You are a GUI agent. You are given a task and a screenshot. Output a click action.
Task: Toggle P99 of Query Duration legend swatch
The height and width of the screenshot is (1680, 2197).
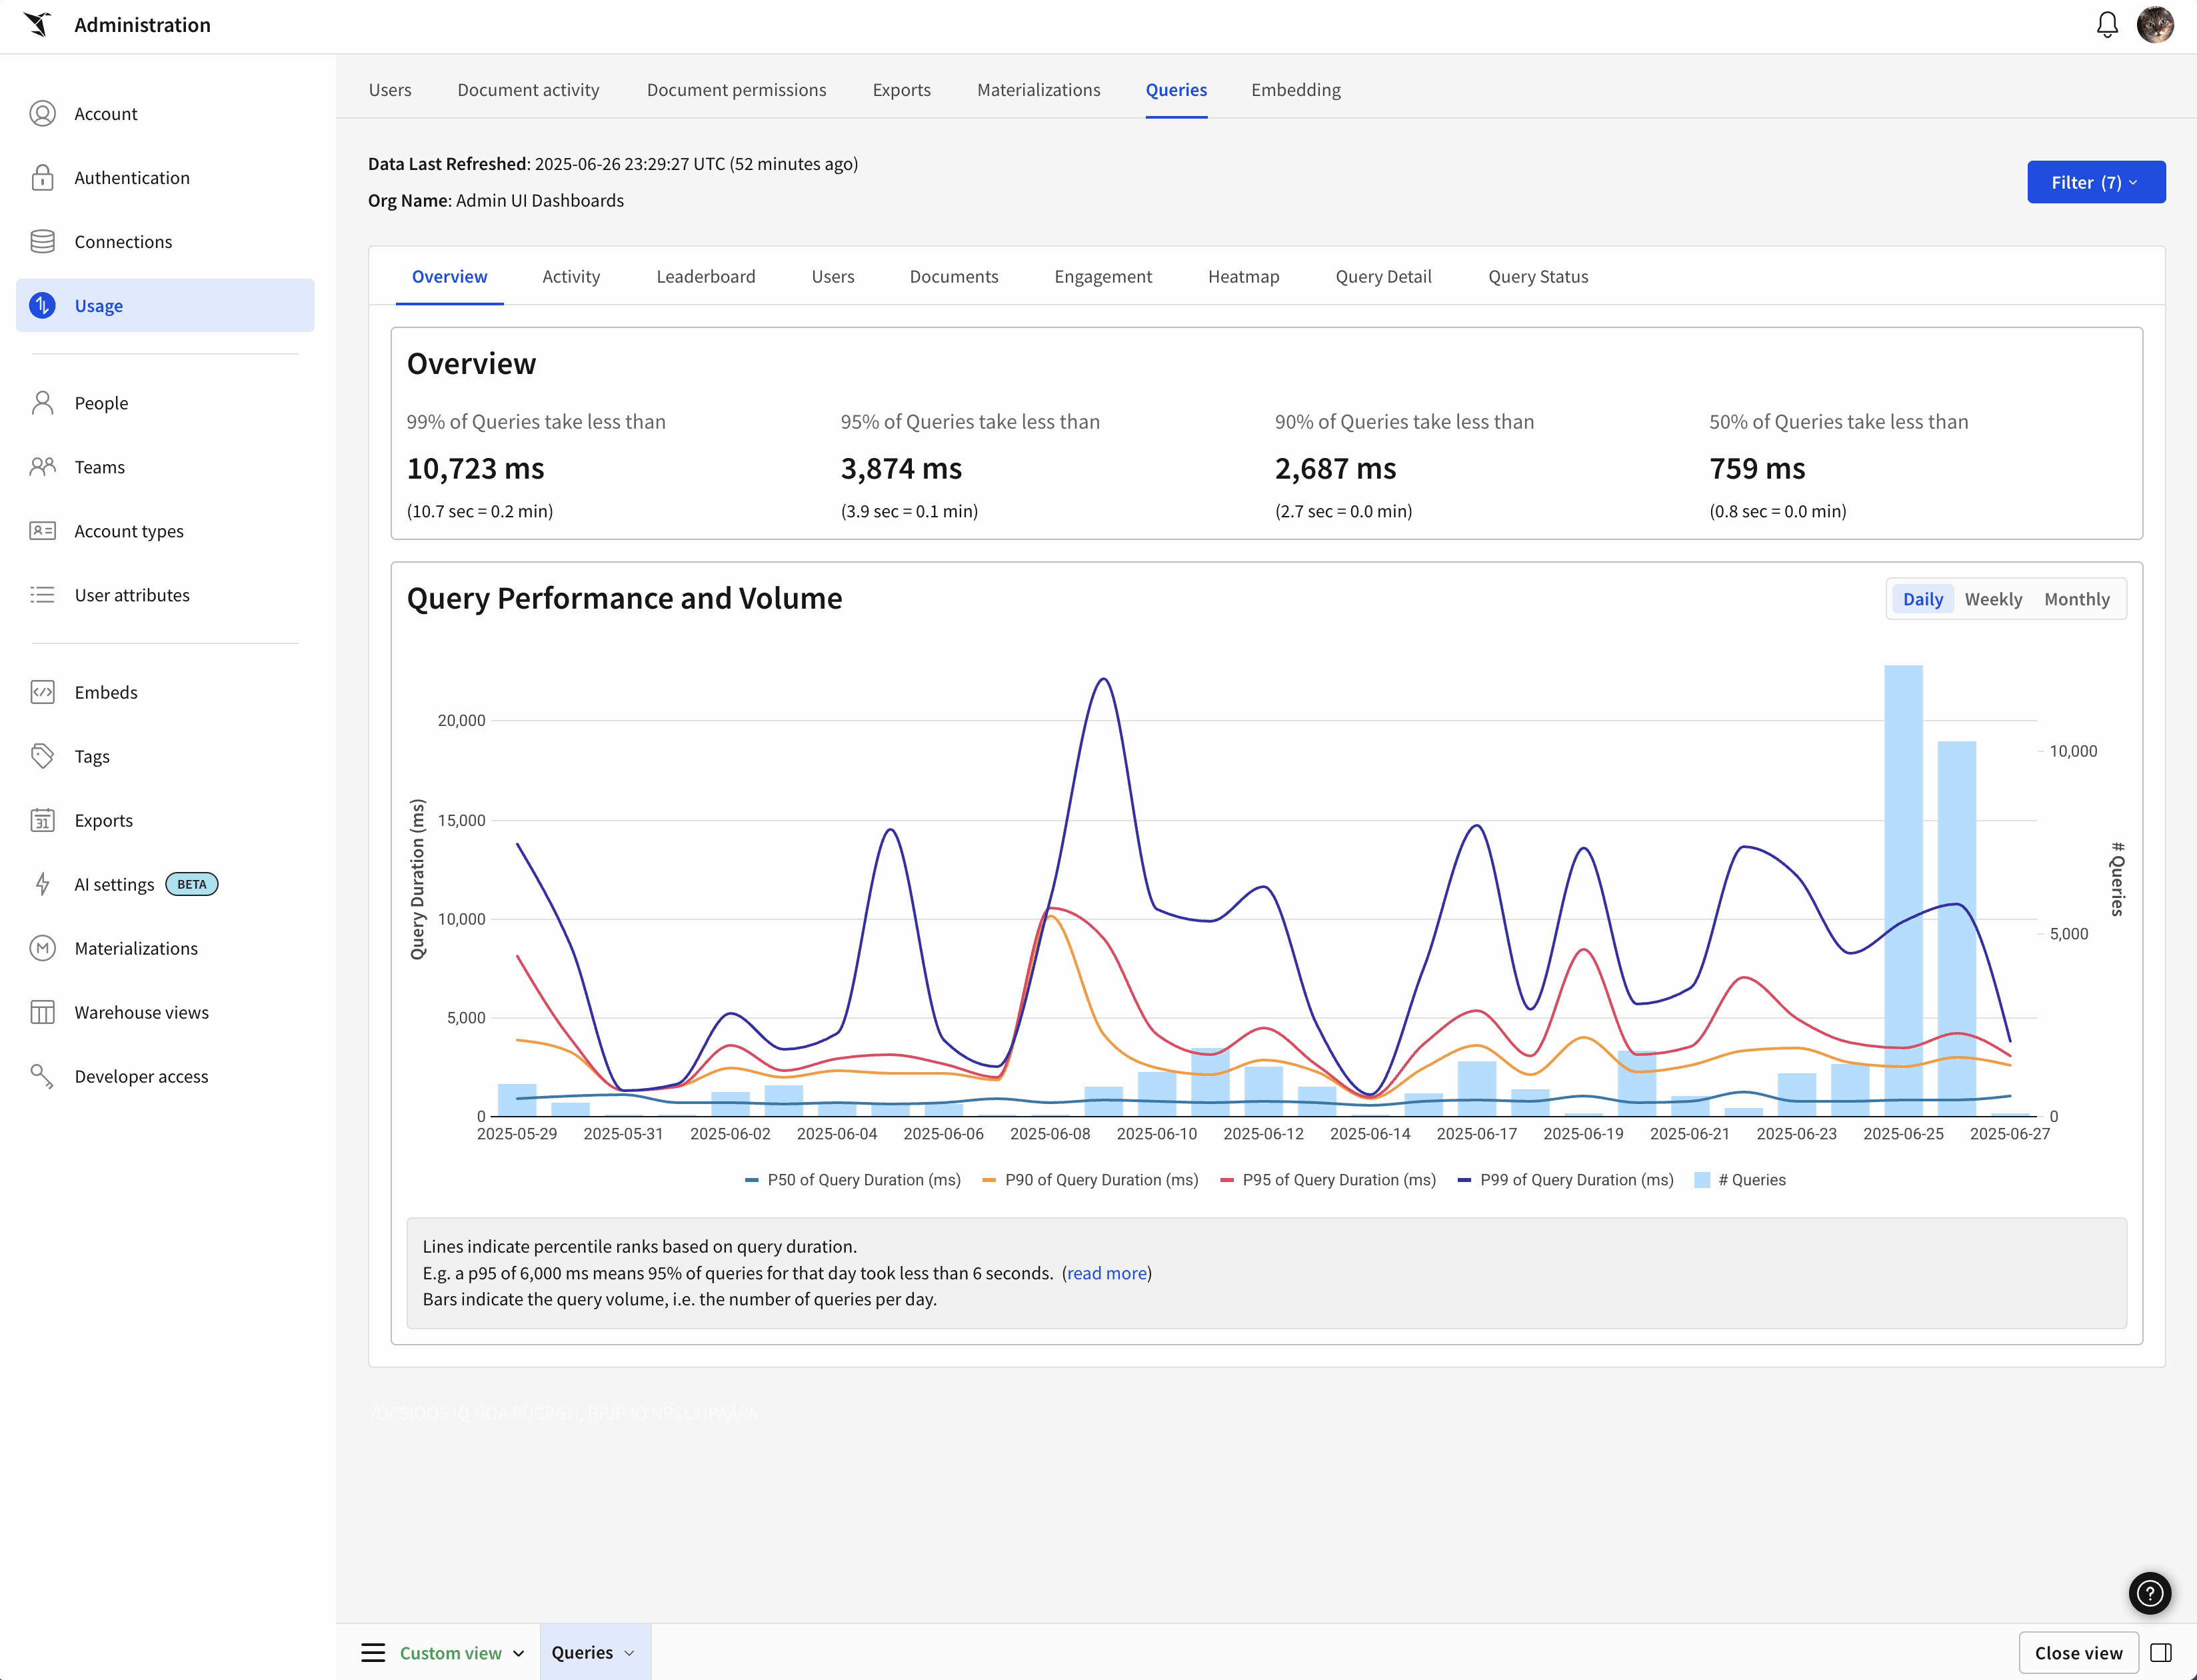click(x=1464, y=1180)
